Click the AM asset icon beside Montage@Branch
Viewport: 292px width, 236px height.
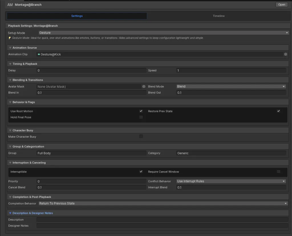tap(10, 5)
